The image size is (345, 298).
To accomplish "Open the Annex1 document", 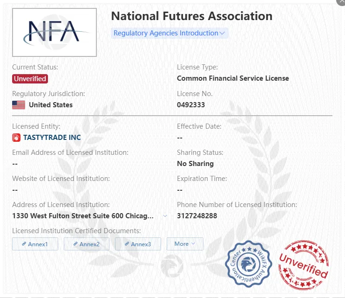I will click(x=35, y=244).
